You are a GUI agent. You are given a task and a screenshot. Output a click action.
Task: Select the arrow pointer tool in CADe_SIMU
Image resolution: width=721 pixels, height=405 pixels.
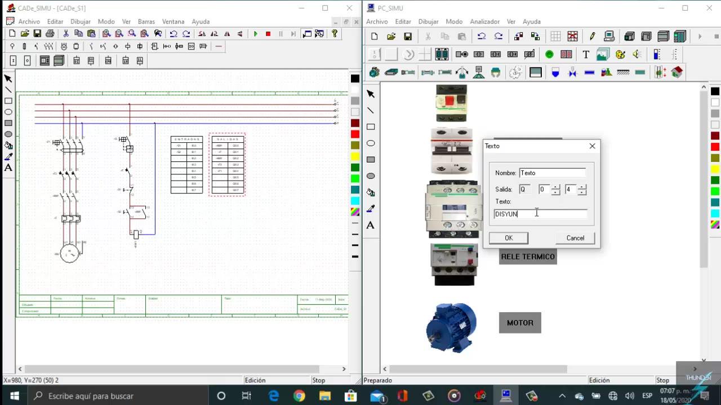[8, 79]
